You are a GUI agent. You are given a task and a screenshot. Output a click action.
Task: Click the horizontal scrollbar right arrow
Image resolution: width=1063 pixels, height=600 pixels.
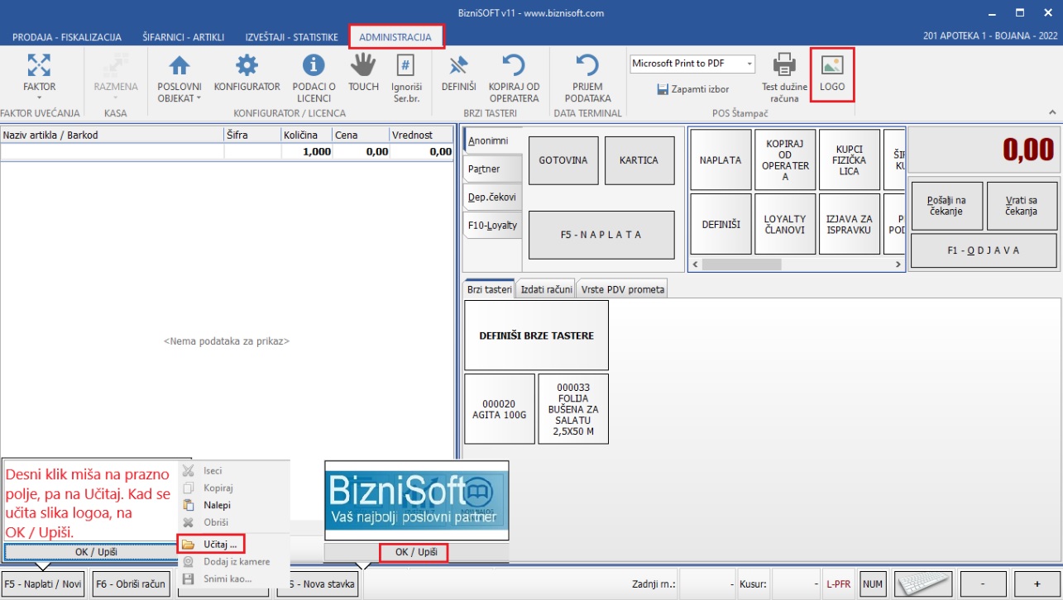(x=898, y=264)
